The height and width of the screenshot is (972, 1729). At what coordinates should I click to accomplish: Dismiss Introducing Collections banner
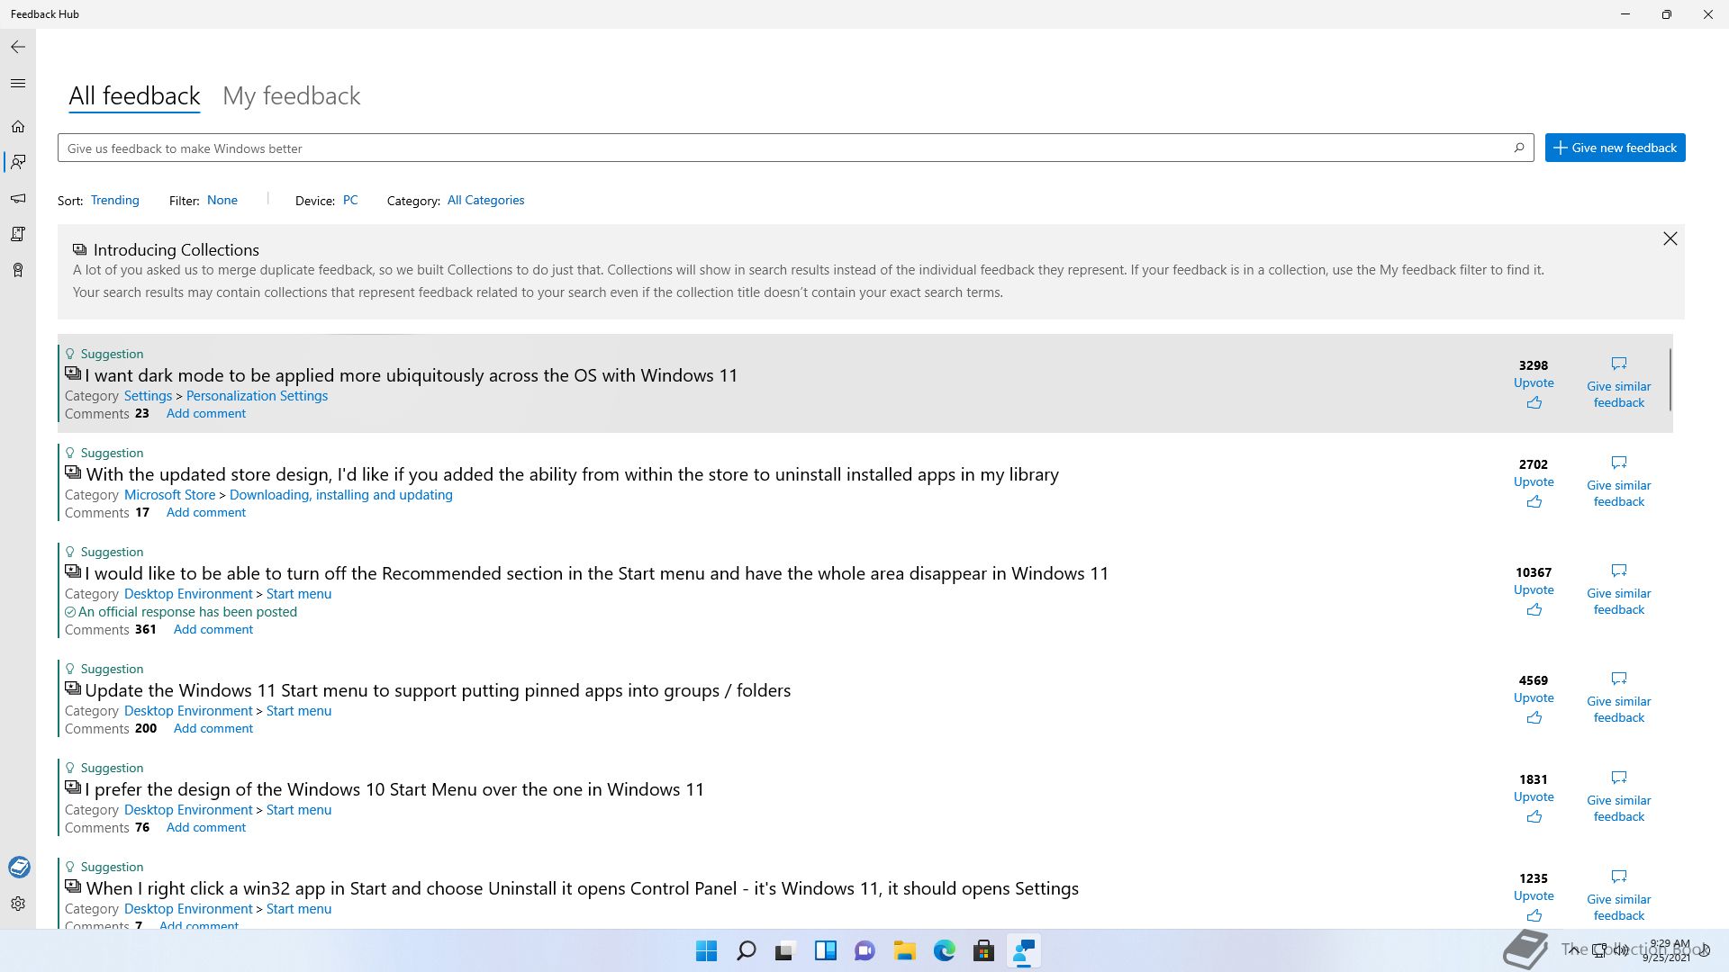point(1670,238)
